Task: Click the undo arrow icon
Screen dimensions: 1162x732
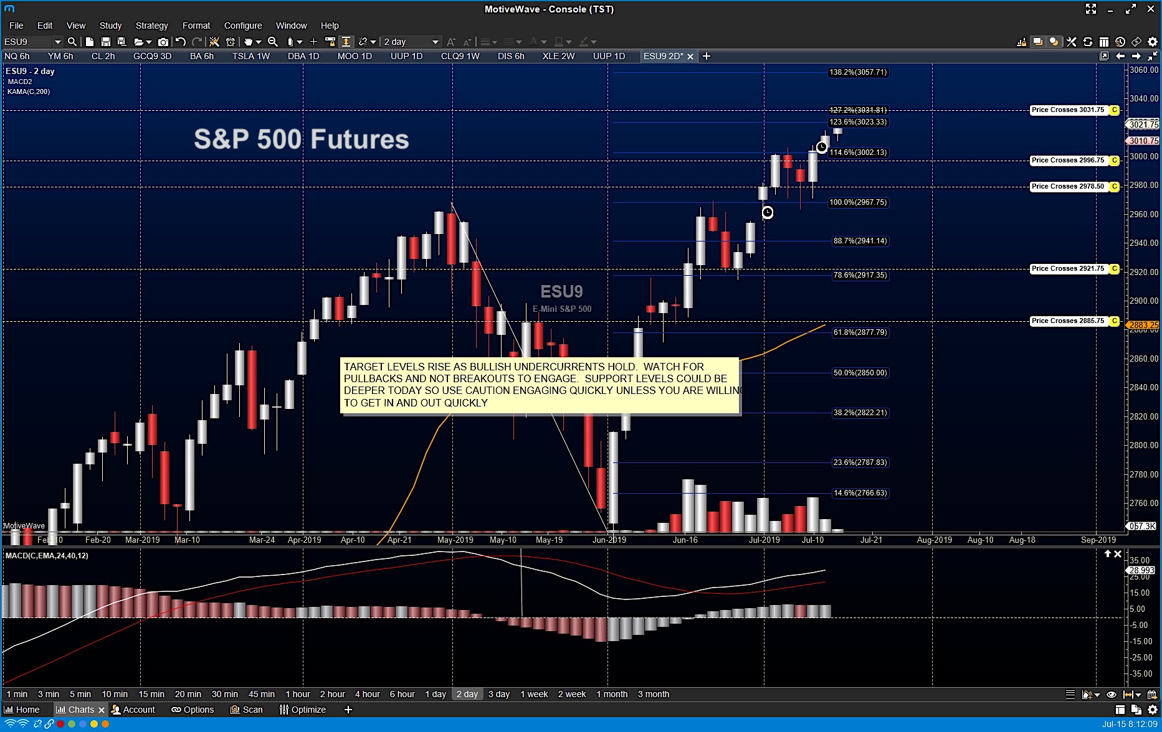Action: (181, 42)
